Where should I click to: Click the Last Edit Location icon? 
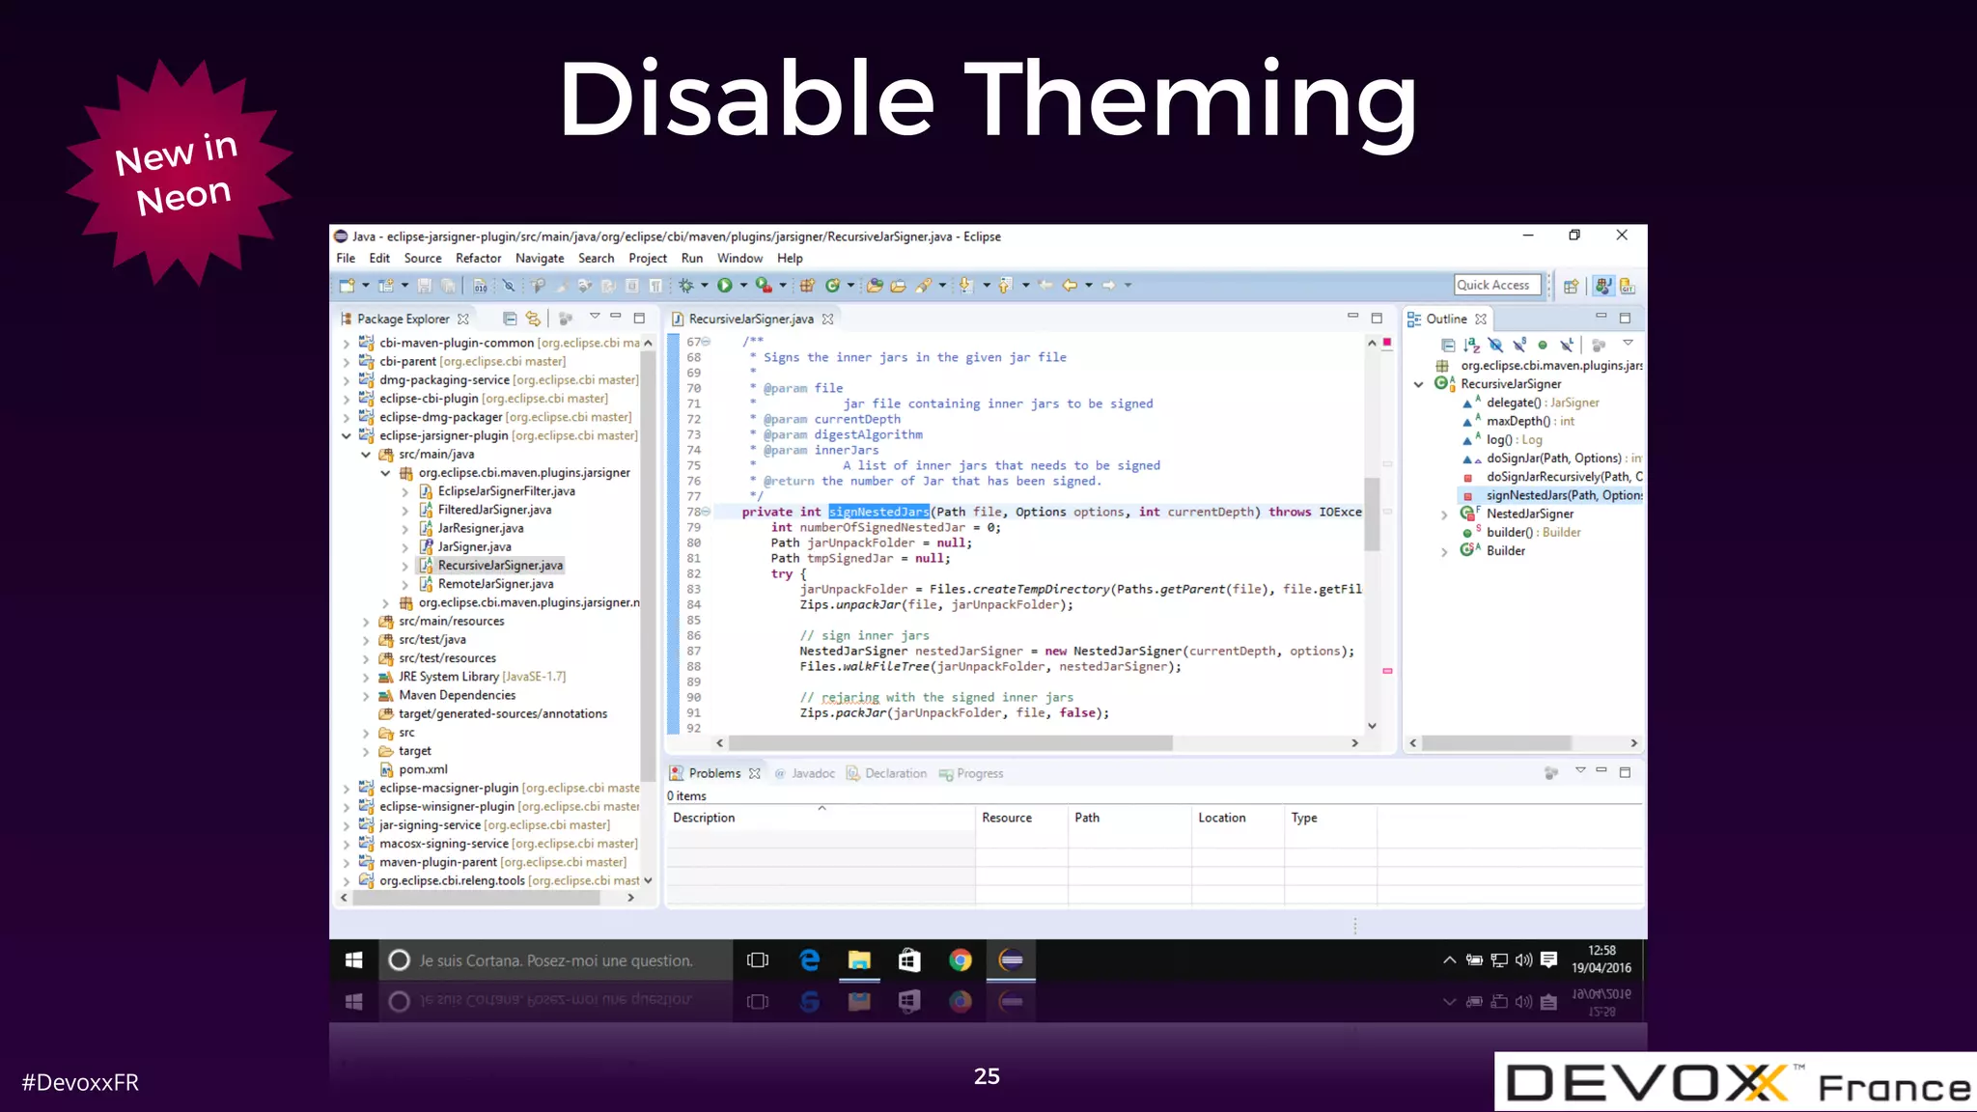(1045, 286)
